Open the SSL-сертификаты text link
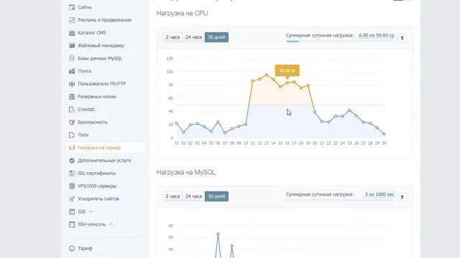 [97, 173]
